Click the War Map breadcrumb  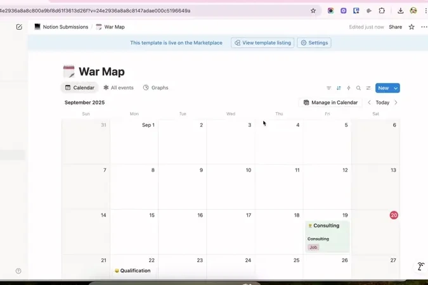click(110, 27)
